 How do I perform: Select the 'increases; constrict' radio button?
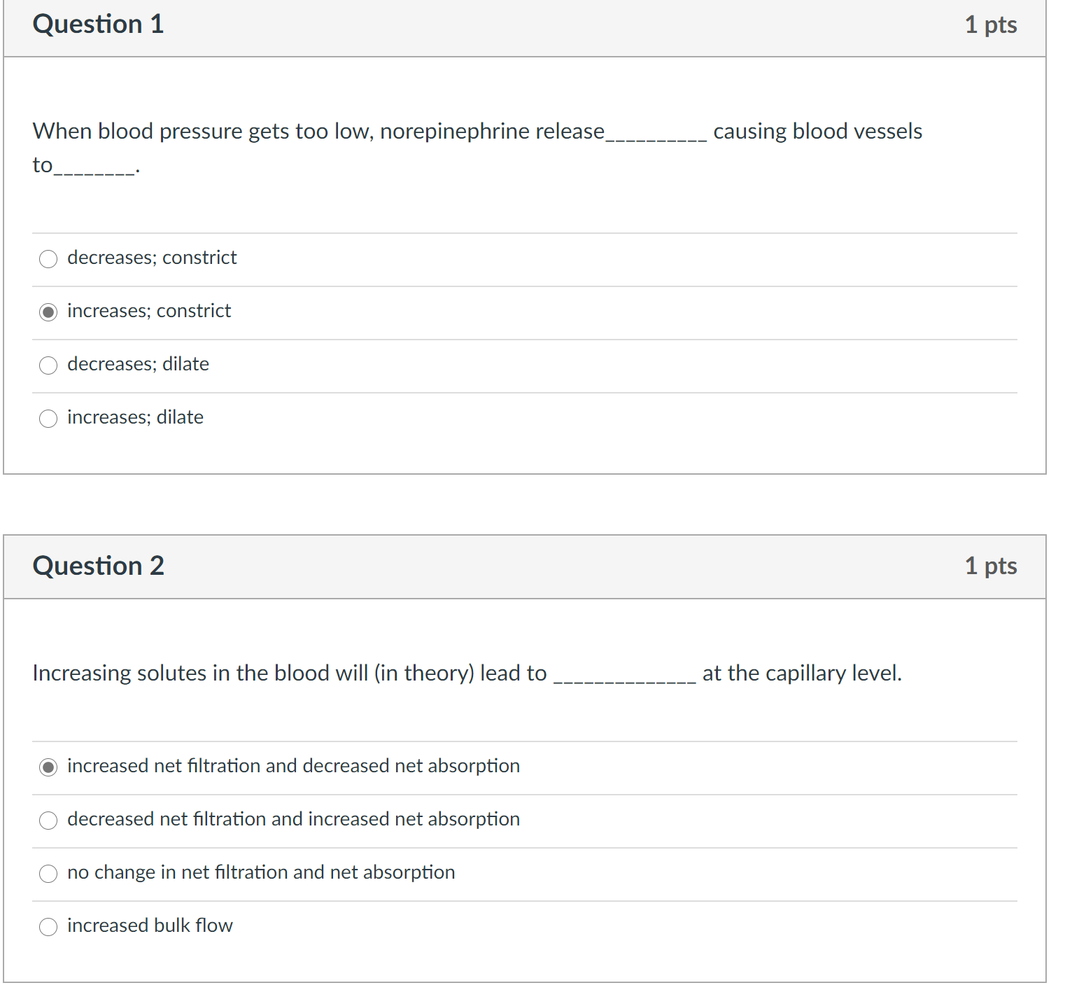click(48, 312)
